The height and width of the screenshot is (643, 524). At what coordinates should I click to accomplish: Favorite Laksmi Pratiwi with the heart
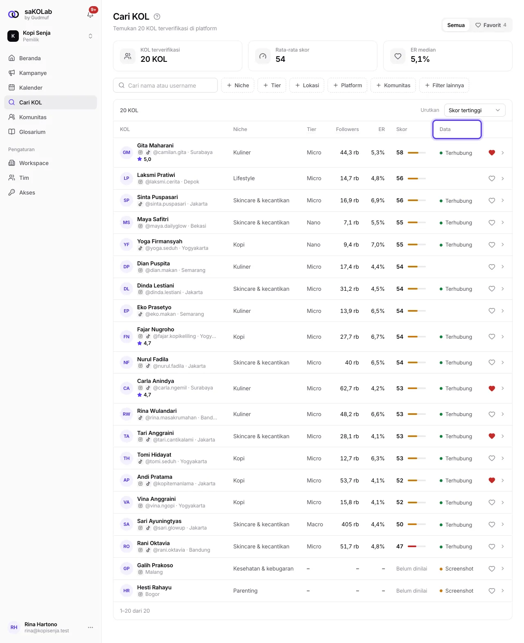492,179
